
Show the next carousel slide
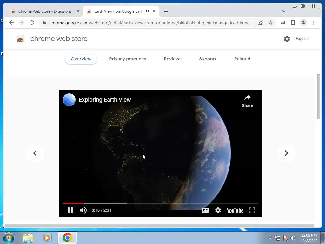[286, 153]
